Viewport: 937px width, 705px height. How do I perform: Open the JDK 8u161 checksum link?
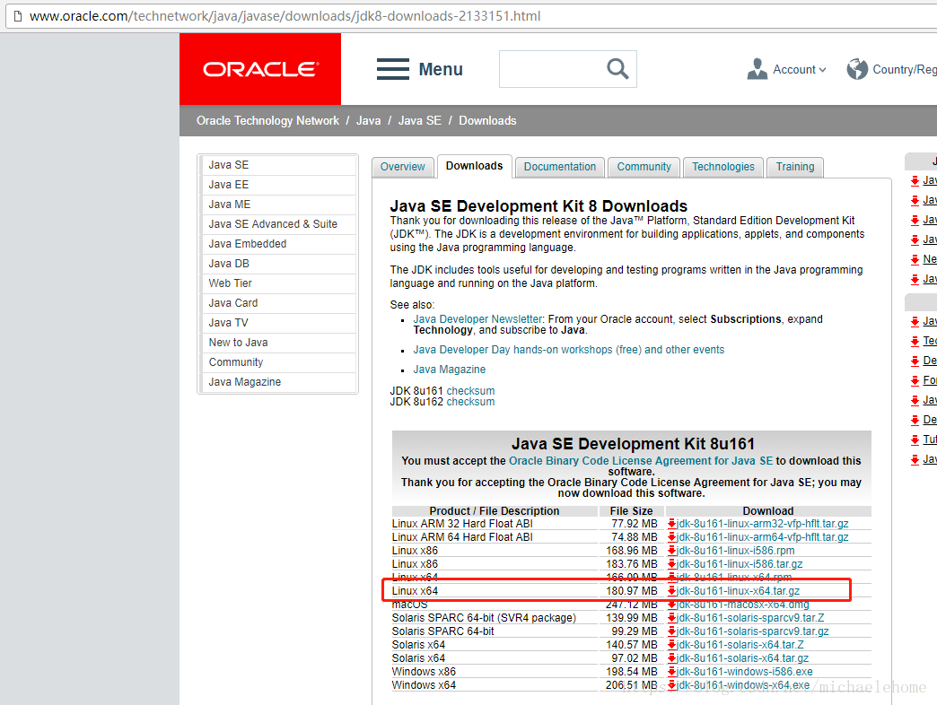click(x=471, y=391)
